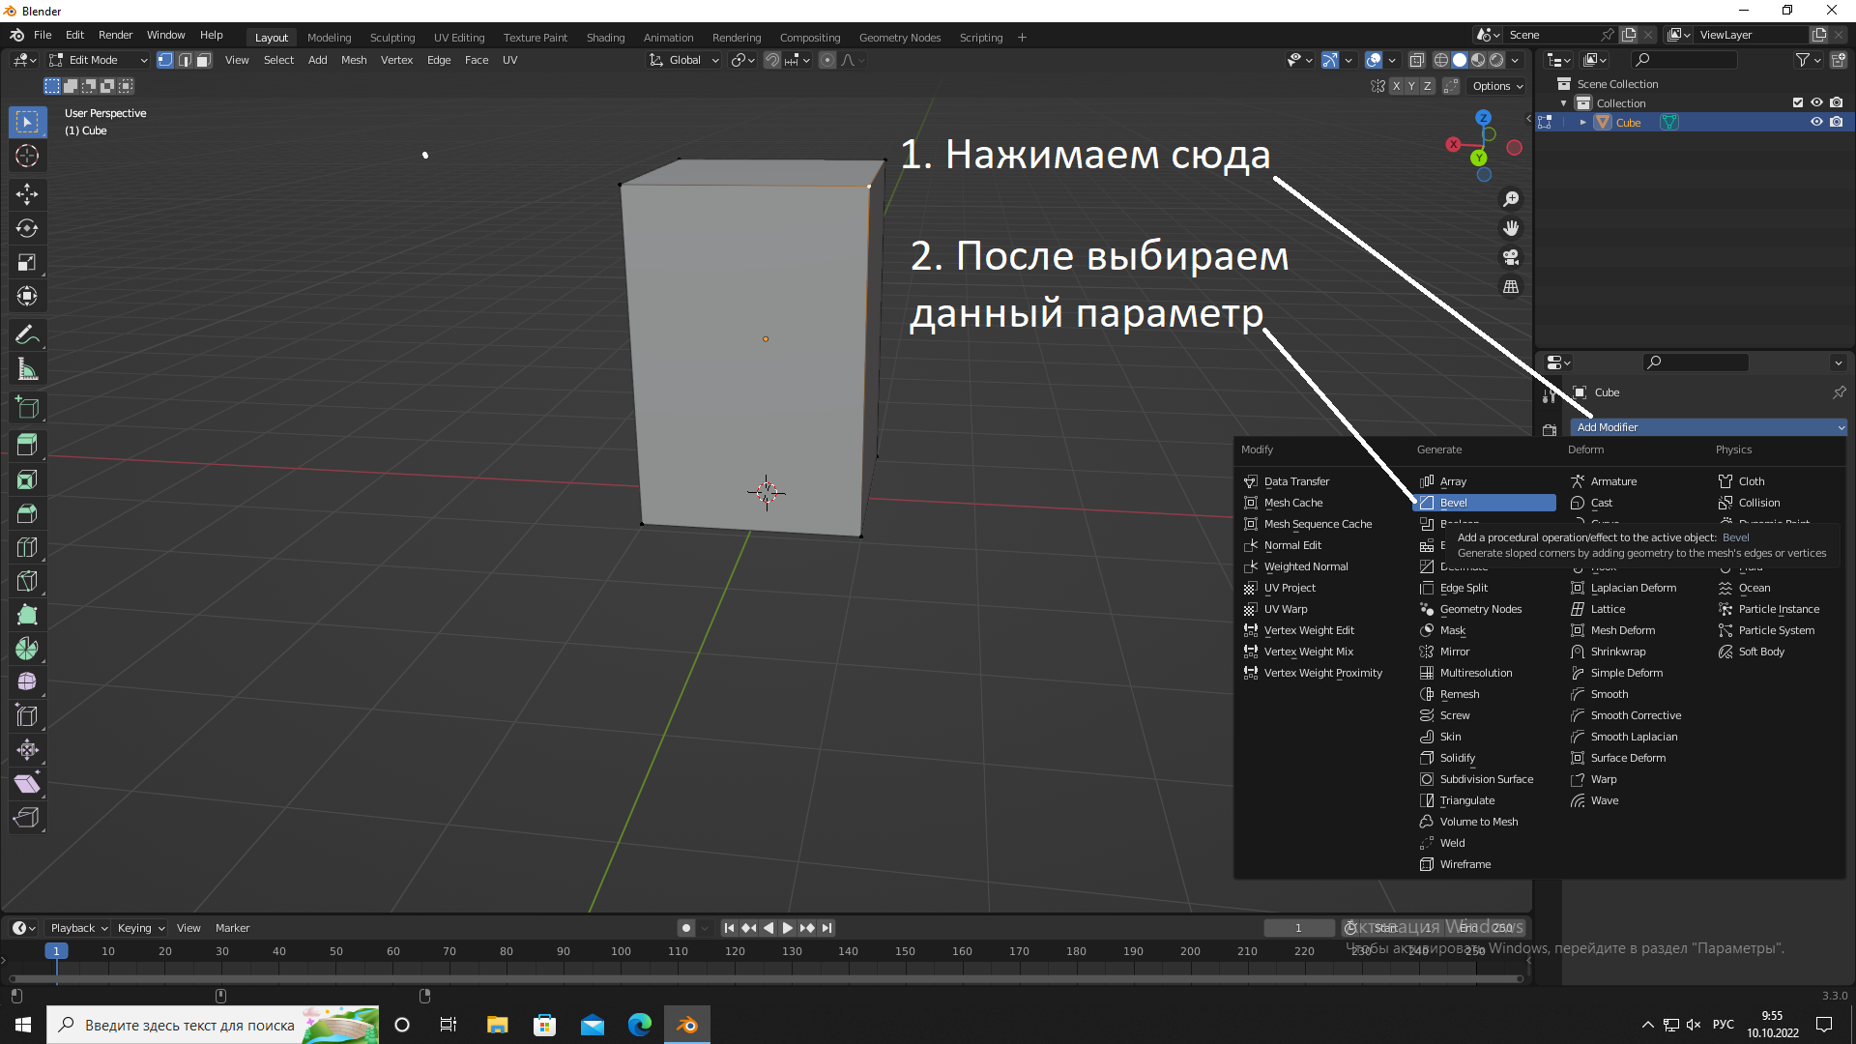This screenshot has height=1044, width=1856.
Task: Click the Windows Start button
Action: 23,1025
